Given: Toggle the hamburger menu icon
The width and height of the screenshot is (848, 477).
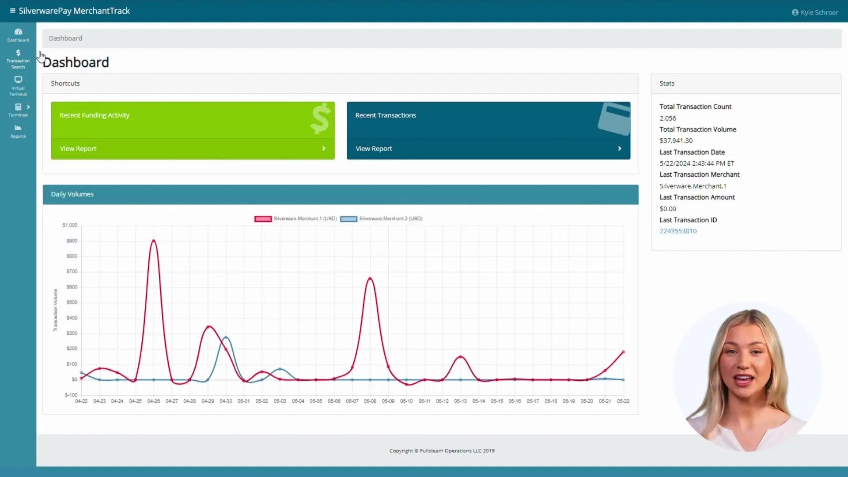Looking at the screenshot, I should [12, 11].
